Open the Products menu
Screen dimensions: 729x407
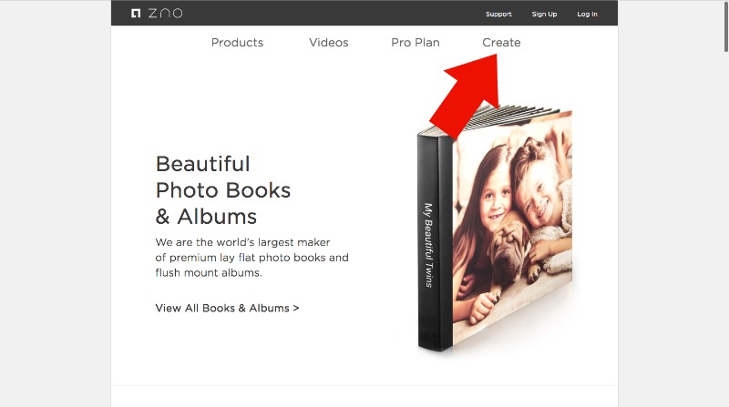coord(237,42)
